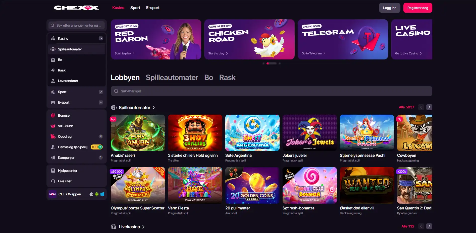The image size is (476, 233).
Task: Open Oppdrag sidebar icon
Action: 53,136
